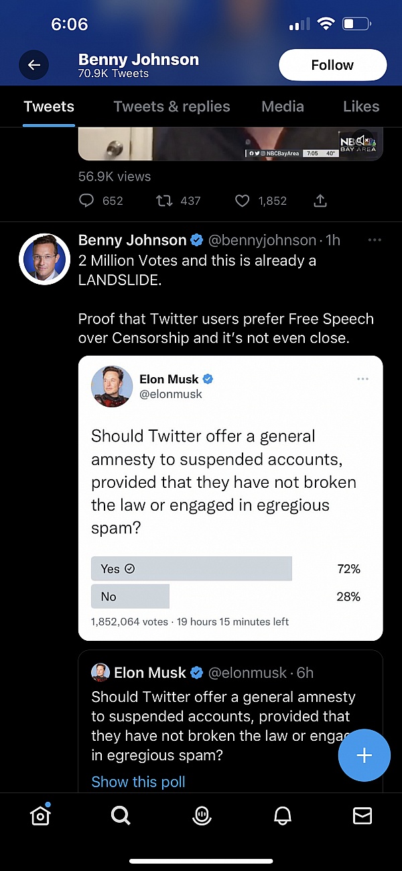This screenshot has width=402, height=871.
Task: Tap the share icon under the video tweet
Action: pos(320,201)
